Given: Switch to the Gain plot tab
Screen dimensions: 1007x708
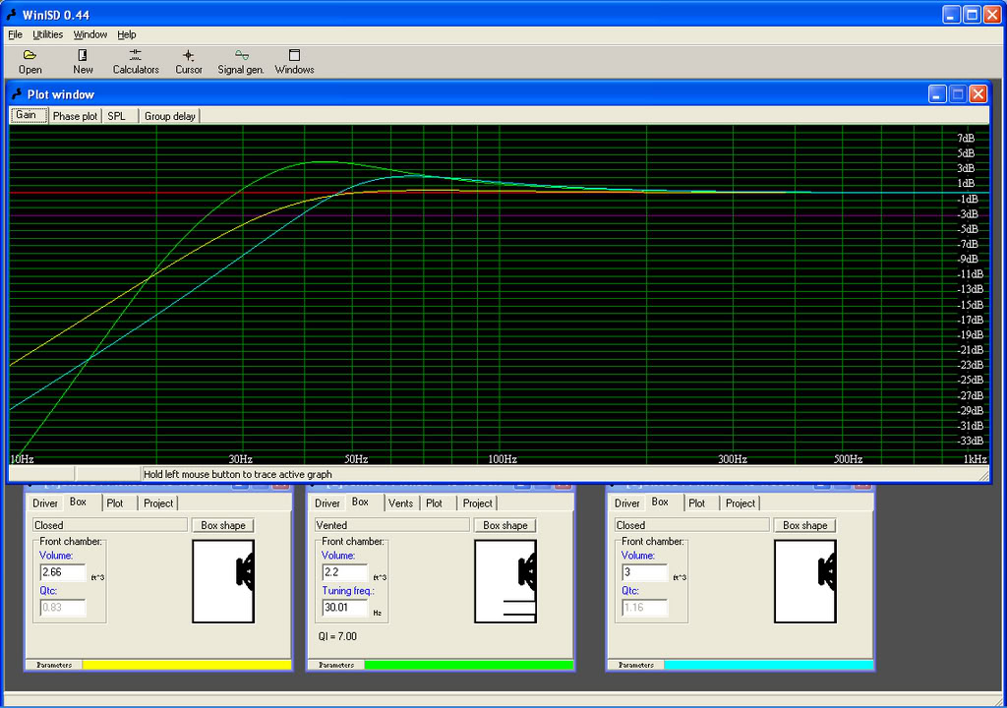Looking at the screenshot, I should click(29, 116).
